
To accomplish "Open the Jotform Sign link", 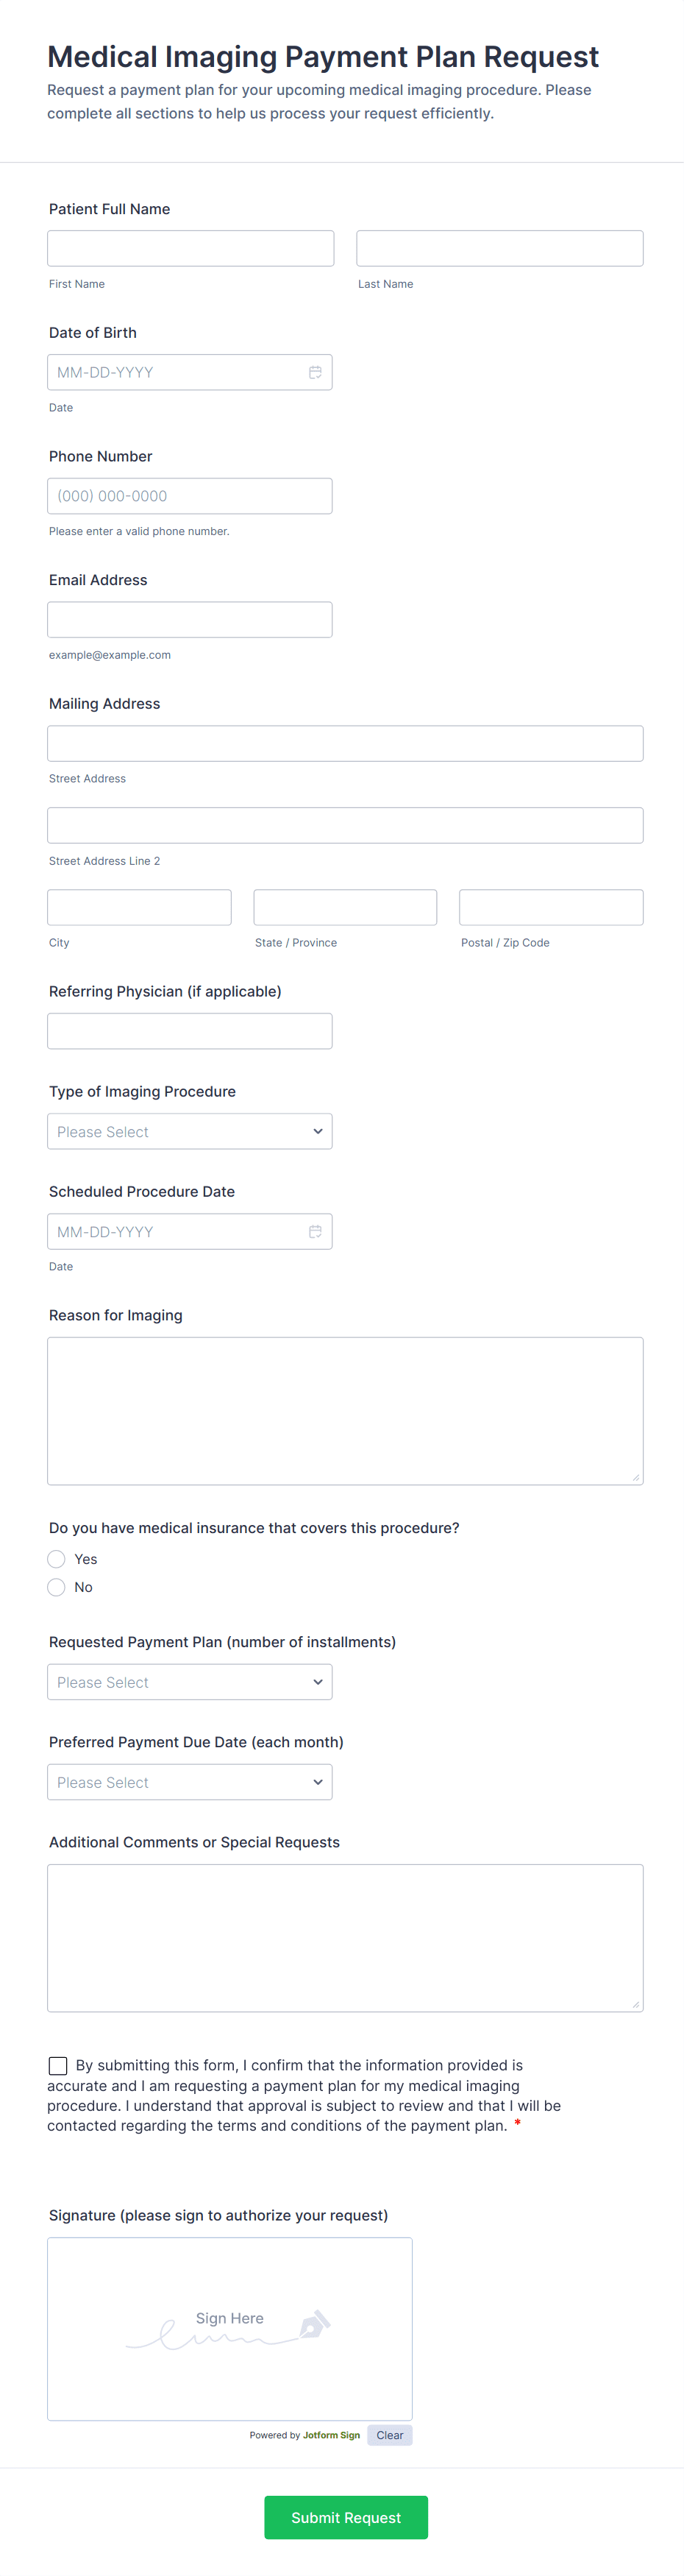I will (x=331, y=2435).
